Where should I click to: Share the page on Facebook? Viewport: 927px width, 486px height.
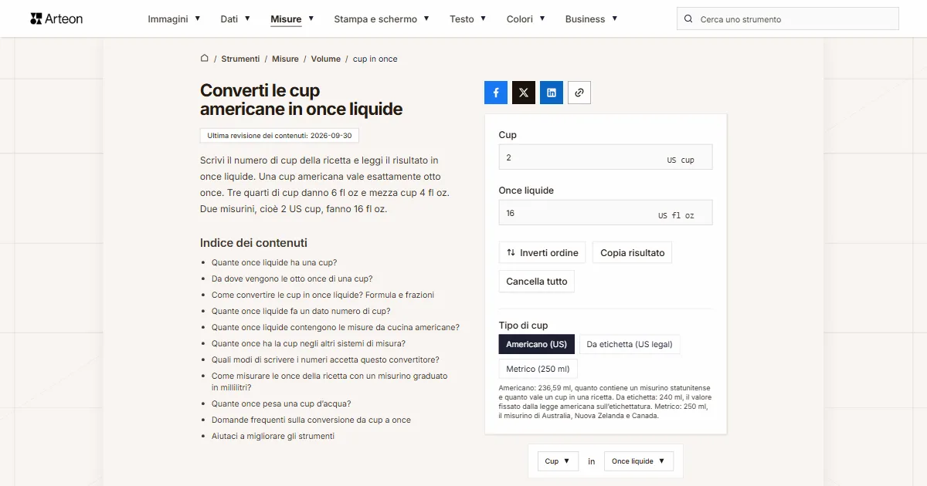496,93
